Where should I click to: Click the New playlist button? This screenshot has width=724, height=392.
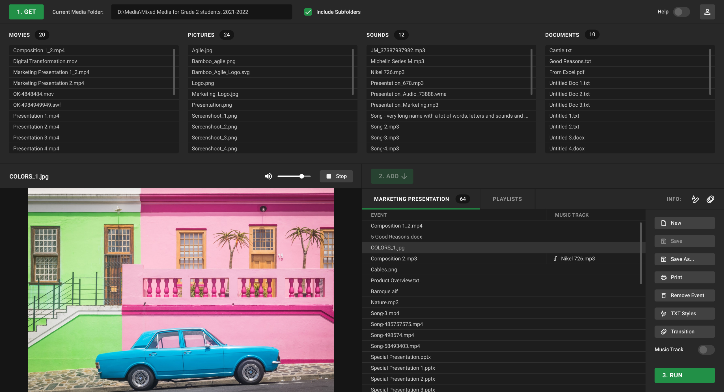(x=684, y=223)
